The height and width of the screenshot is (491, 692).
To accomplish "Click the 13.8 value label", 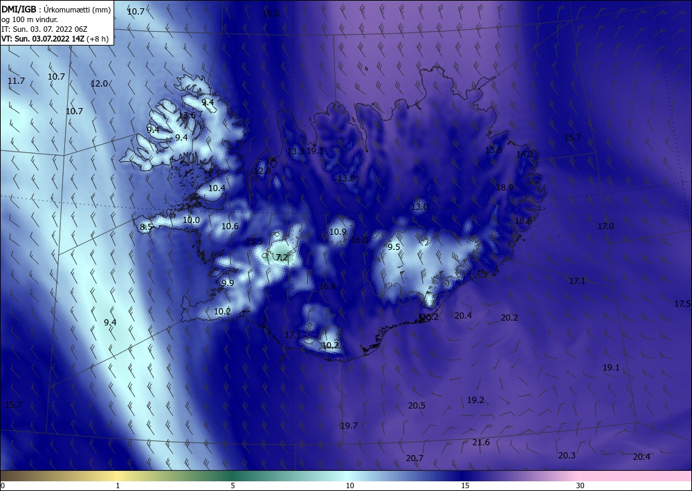I will pos(346,179).
